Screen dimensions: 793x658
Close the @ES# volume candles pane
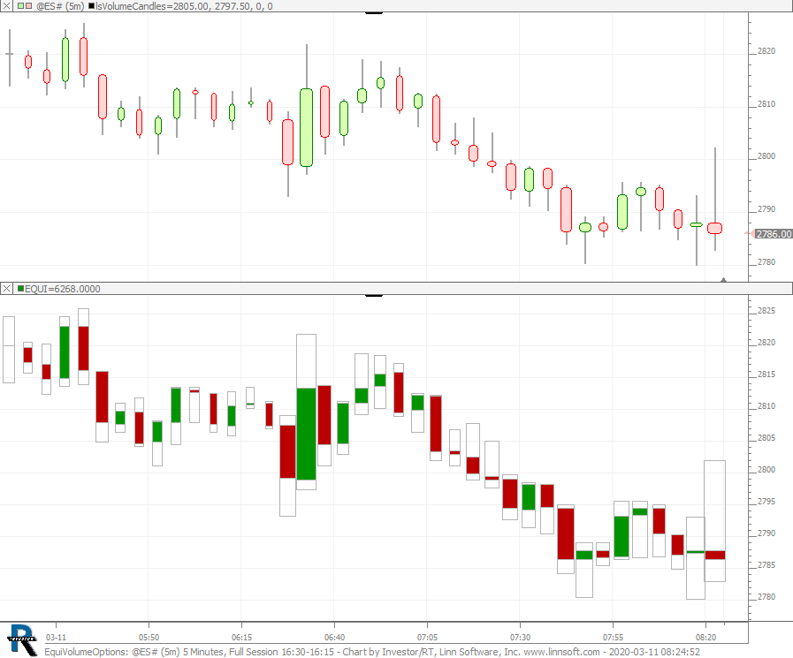tap(6, 6)
